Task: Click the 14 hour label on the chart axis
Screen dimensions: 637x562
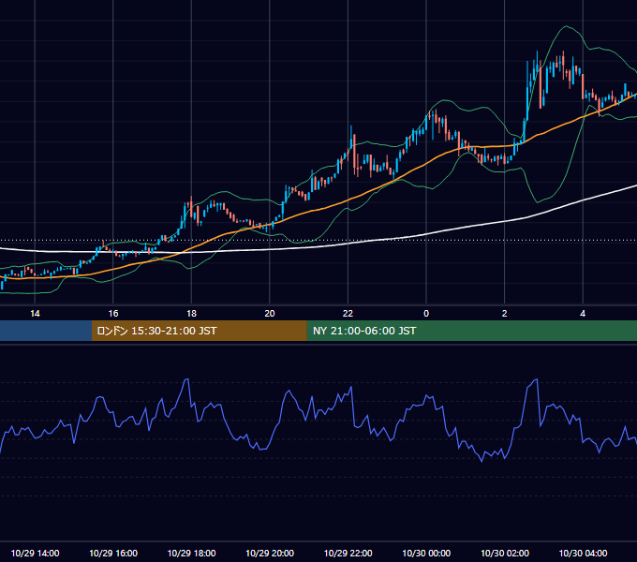Action: (x=35, y=314)
